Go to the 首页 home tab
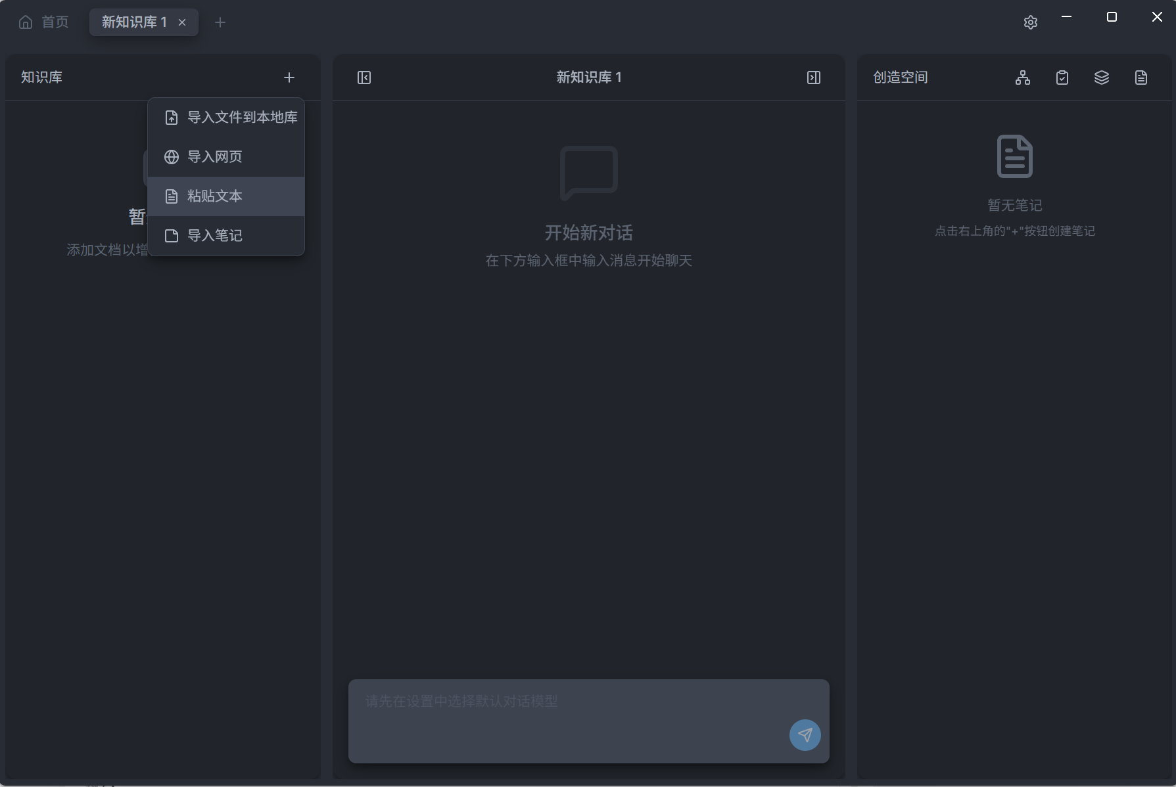Image resolution: width=1176 pixels, height=787 pixels. (x=55, y=22)
